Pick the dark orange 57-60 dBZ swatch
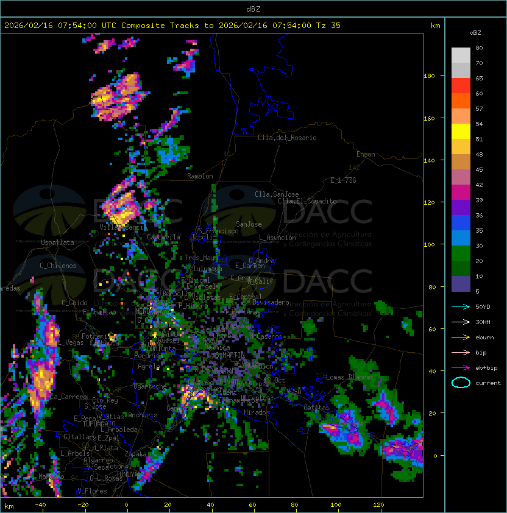 (461, 101)
